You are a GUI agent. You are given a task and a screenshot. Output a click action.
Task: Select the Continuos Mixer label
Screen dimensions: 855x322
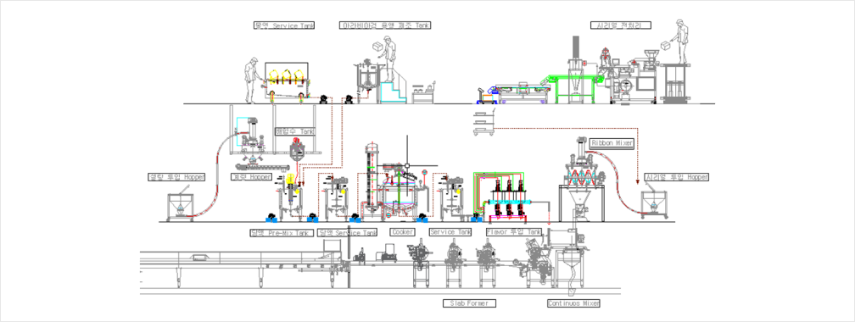573,303
